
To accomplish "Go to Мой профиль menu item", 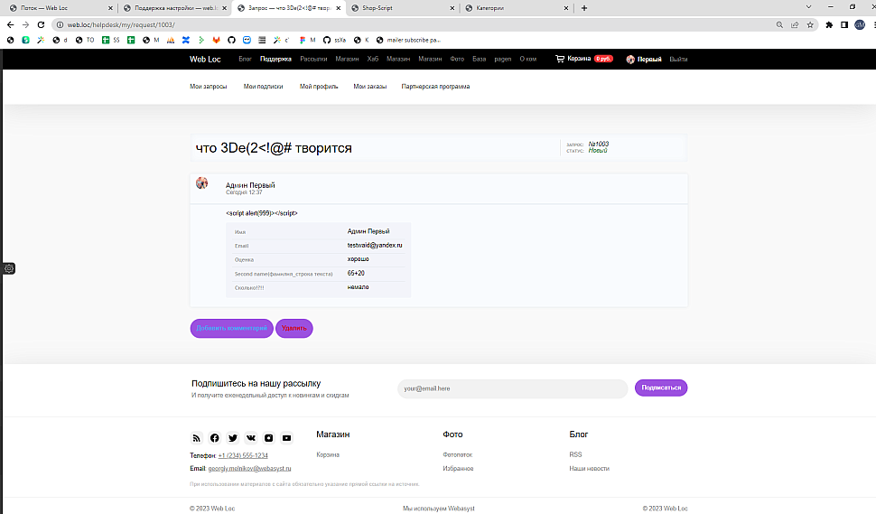I will click(319, 87).
